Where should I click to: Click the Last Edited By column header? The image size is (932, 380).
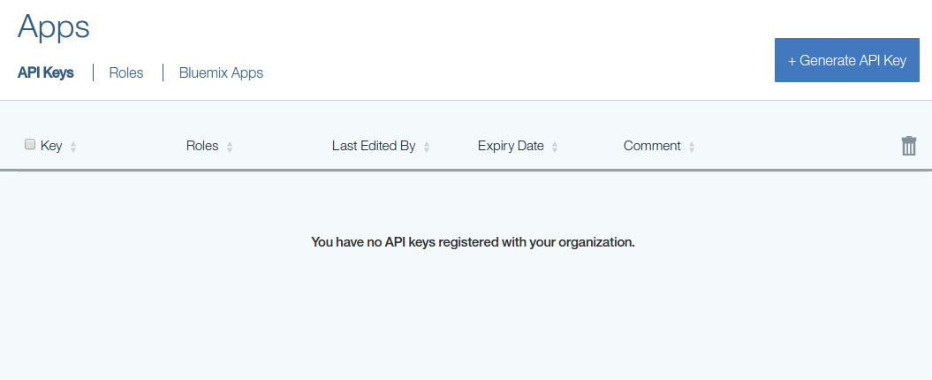pos(374,146)
